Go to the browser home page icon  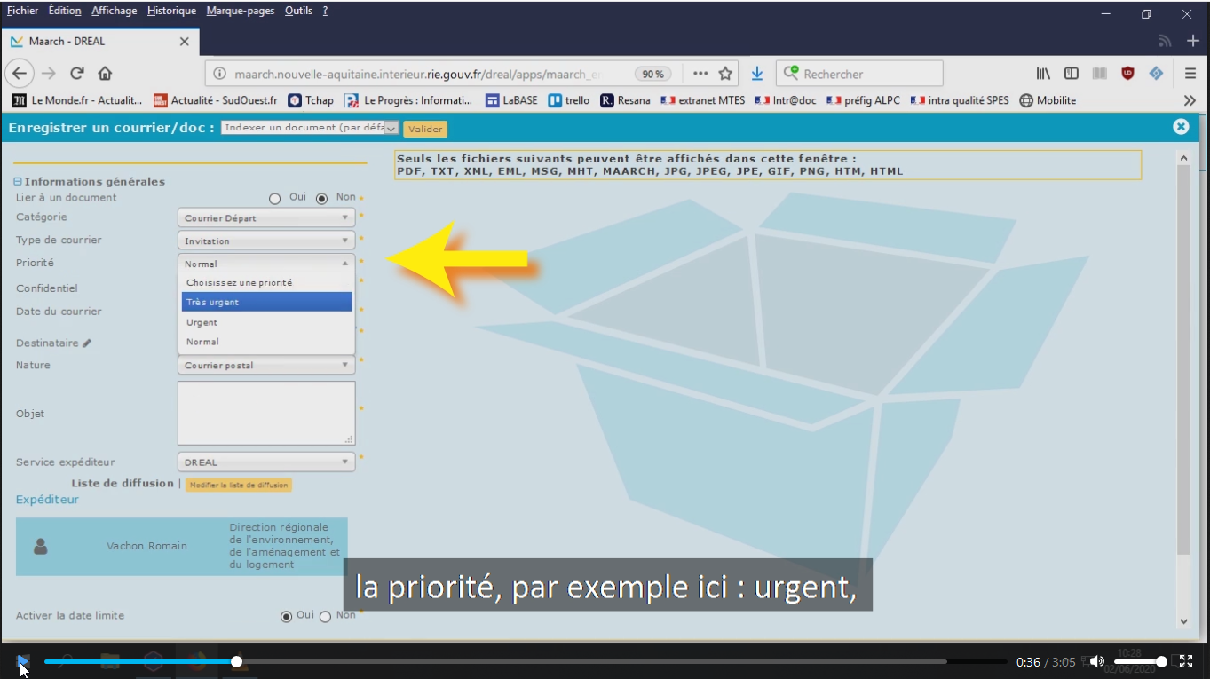pos(105,74)
